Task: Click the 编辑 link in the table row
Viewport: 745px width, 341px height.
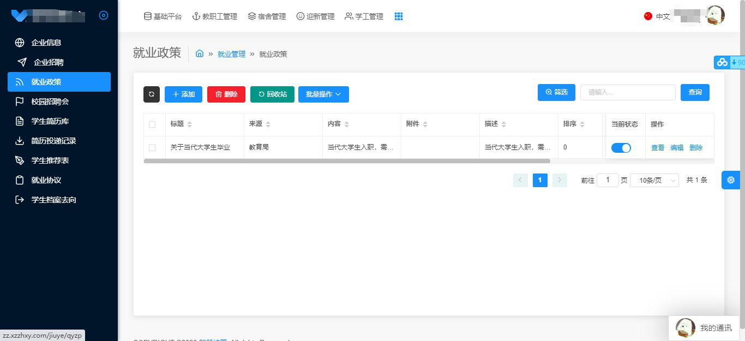Action: pos(677,148)
